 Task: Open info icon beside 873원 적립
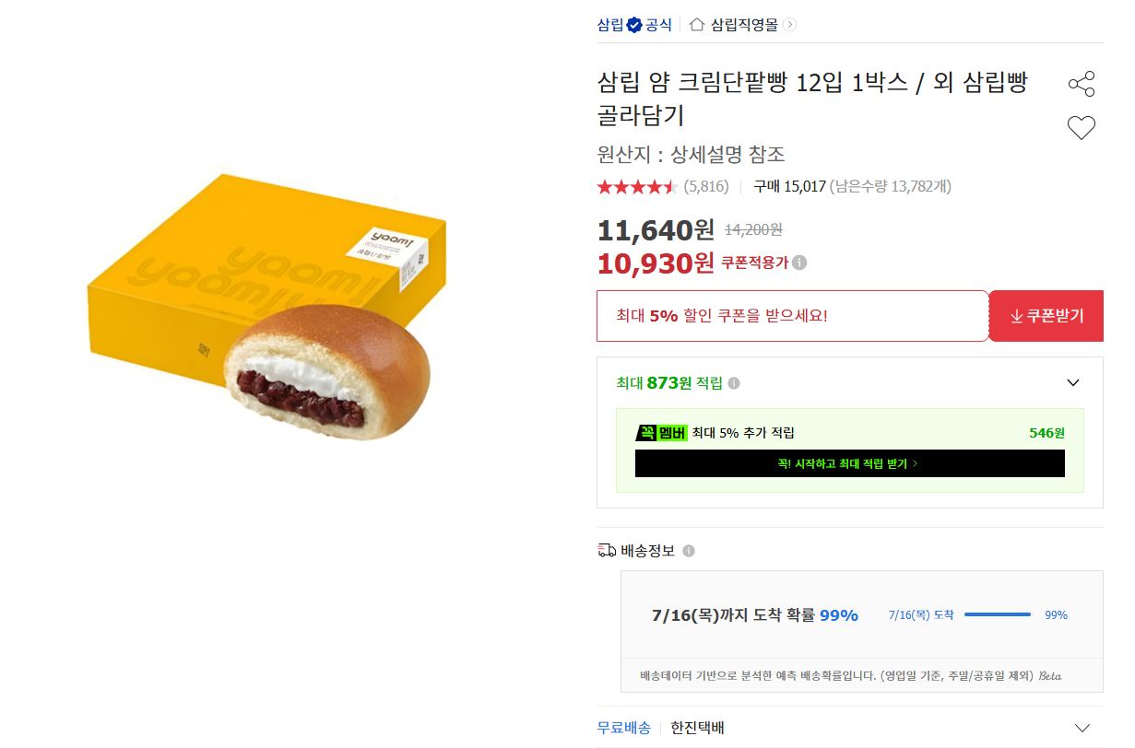(734, 383)
